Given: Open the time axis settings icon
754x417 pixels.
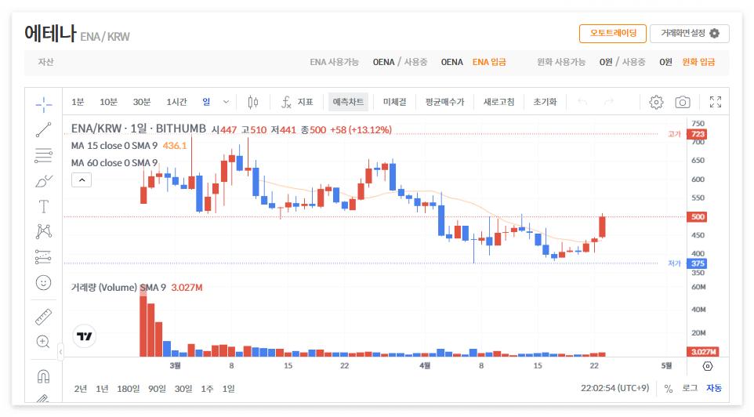Looking at the screenshot, I should 707,367.
